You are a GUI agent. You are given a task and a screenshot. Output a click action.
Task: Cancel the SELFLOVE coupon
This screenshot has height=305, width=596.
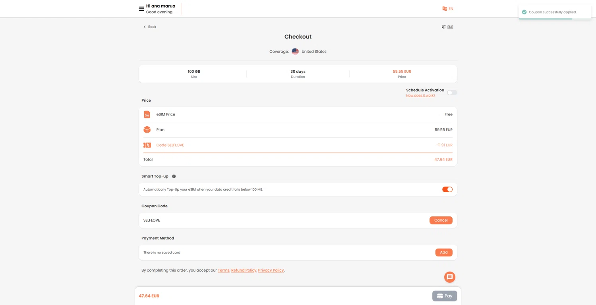pyautogui.click(x=441, y=220)
